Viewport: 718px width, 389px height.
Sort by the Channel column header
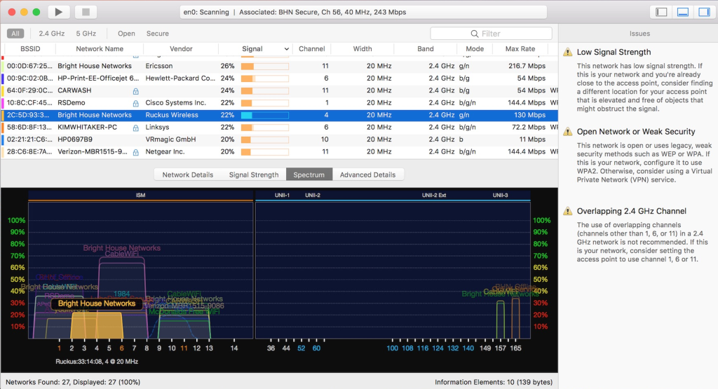click(311, 49)
